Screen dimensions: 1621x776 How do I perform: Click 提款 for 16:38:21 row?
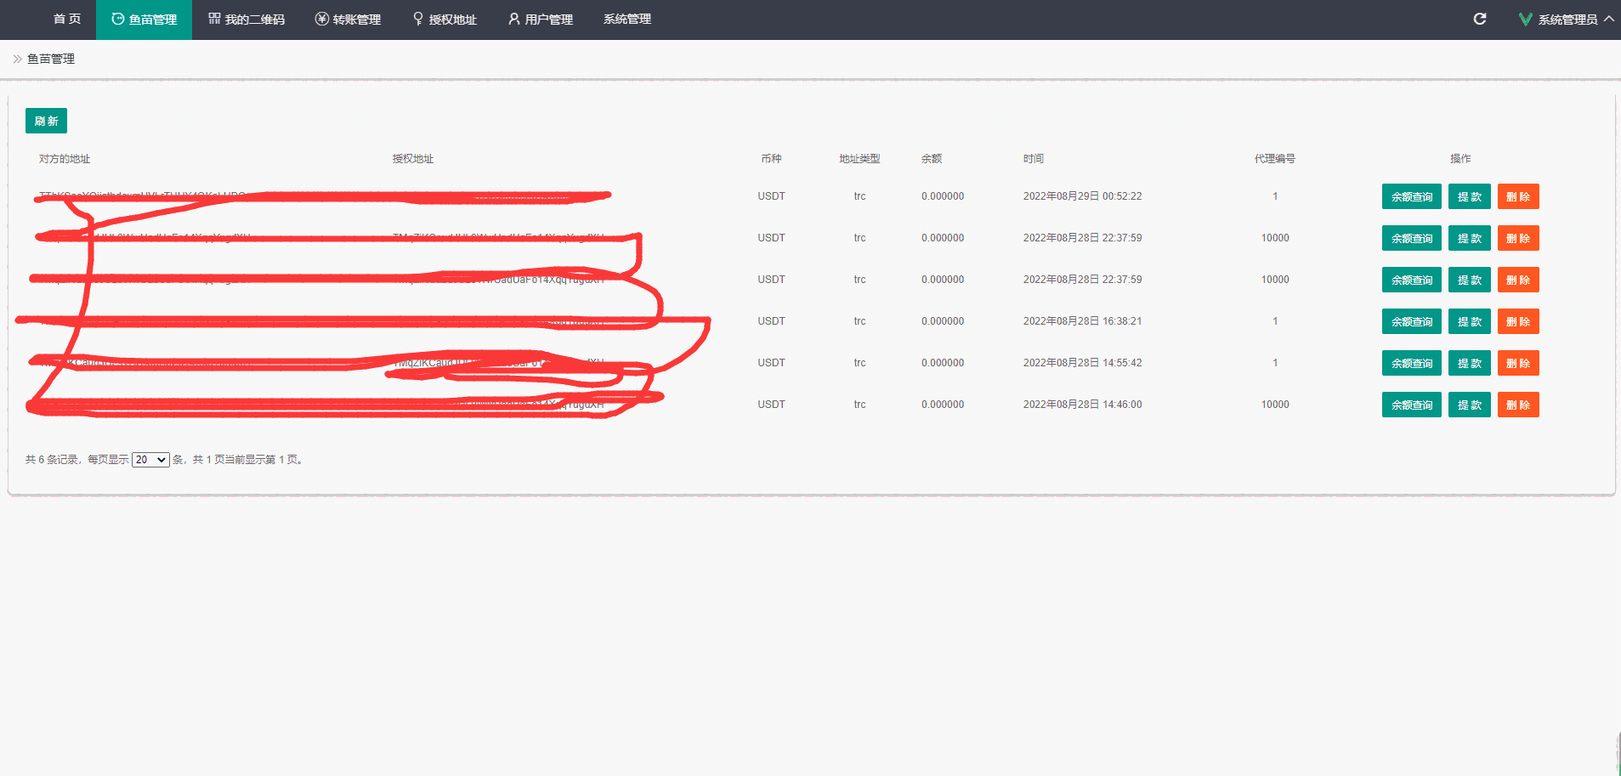1470,321
